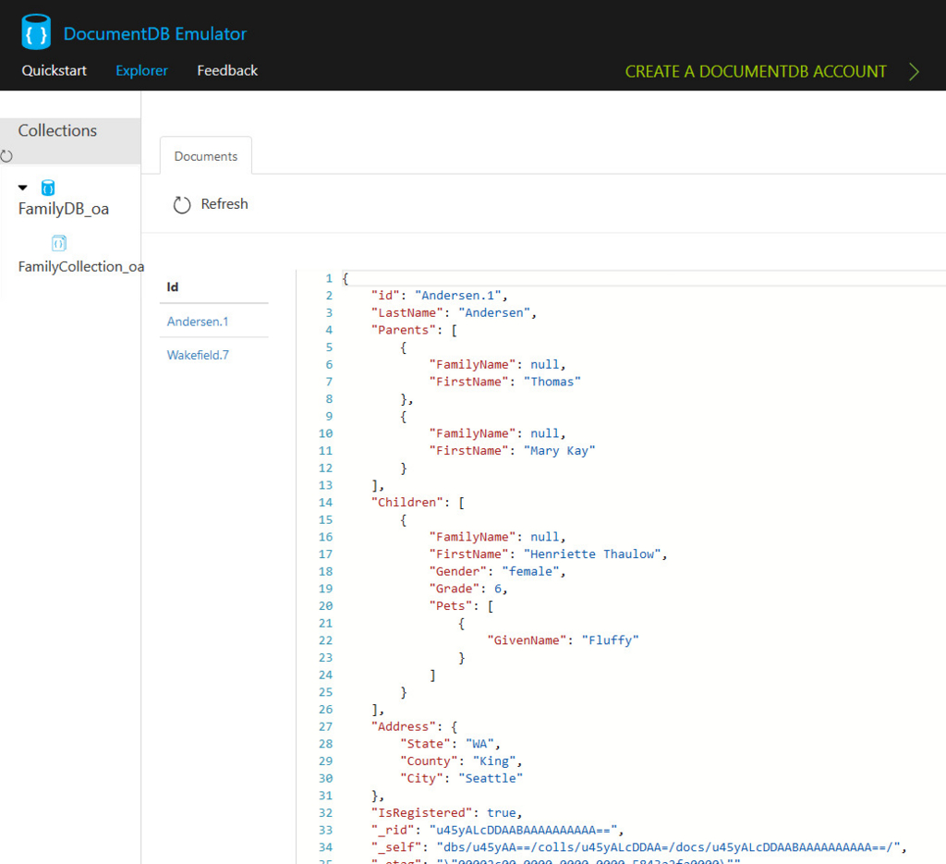The image size is (946, 864).
Task: Click the database cylinder icon above FamilyDB_oa
Action: (x=47, y=188)
